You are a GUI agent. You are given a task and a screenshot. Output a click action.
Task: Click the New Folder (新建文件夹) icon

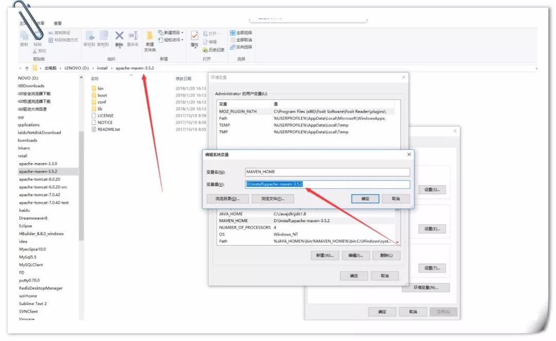click(x=149, y=40)
